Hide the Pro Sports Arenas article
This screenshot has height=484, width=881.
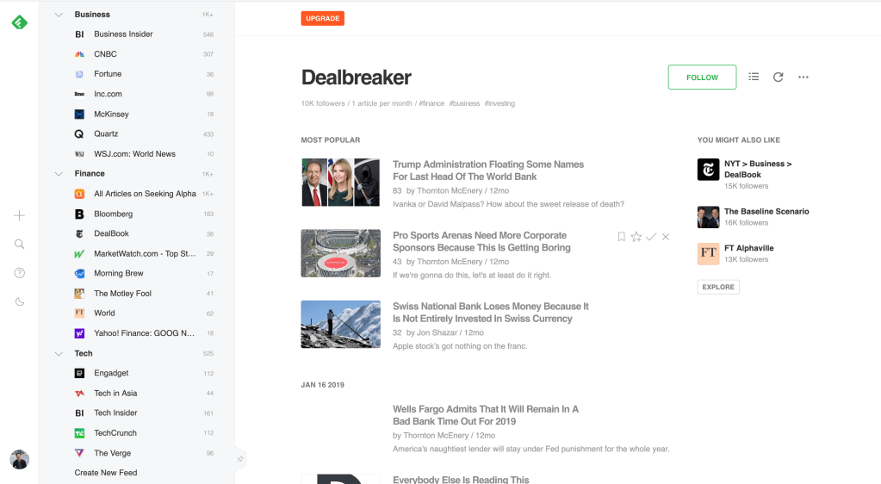pyautogui.click(x=665, y=237)
